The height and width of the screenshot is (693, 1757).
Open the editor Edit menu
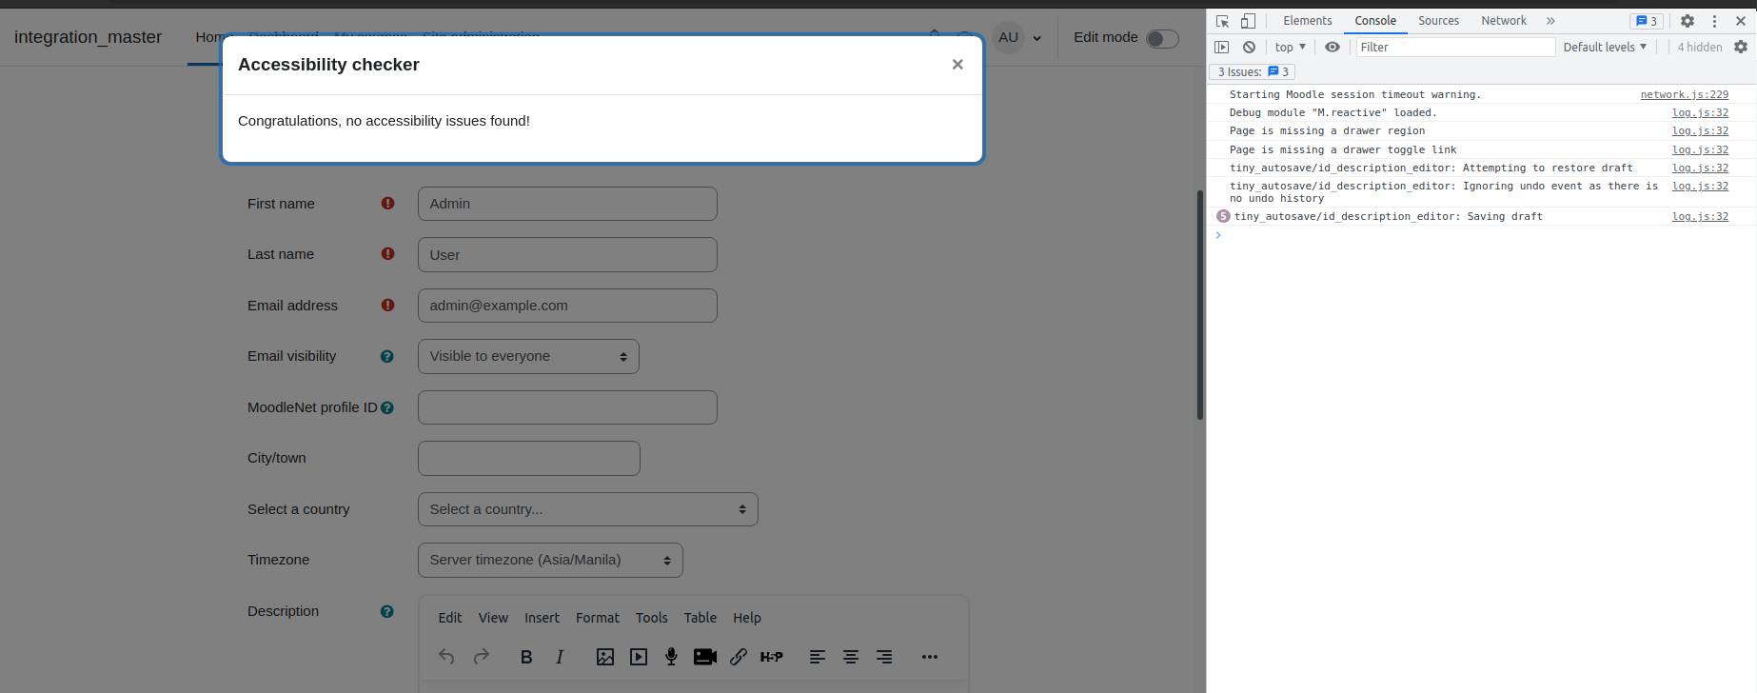tap(450, 618)
